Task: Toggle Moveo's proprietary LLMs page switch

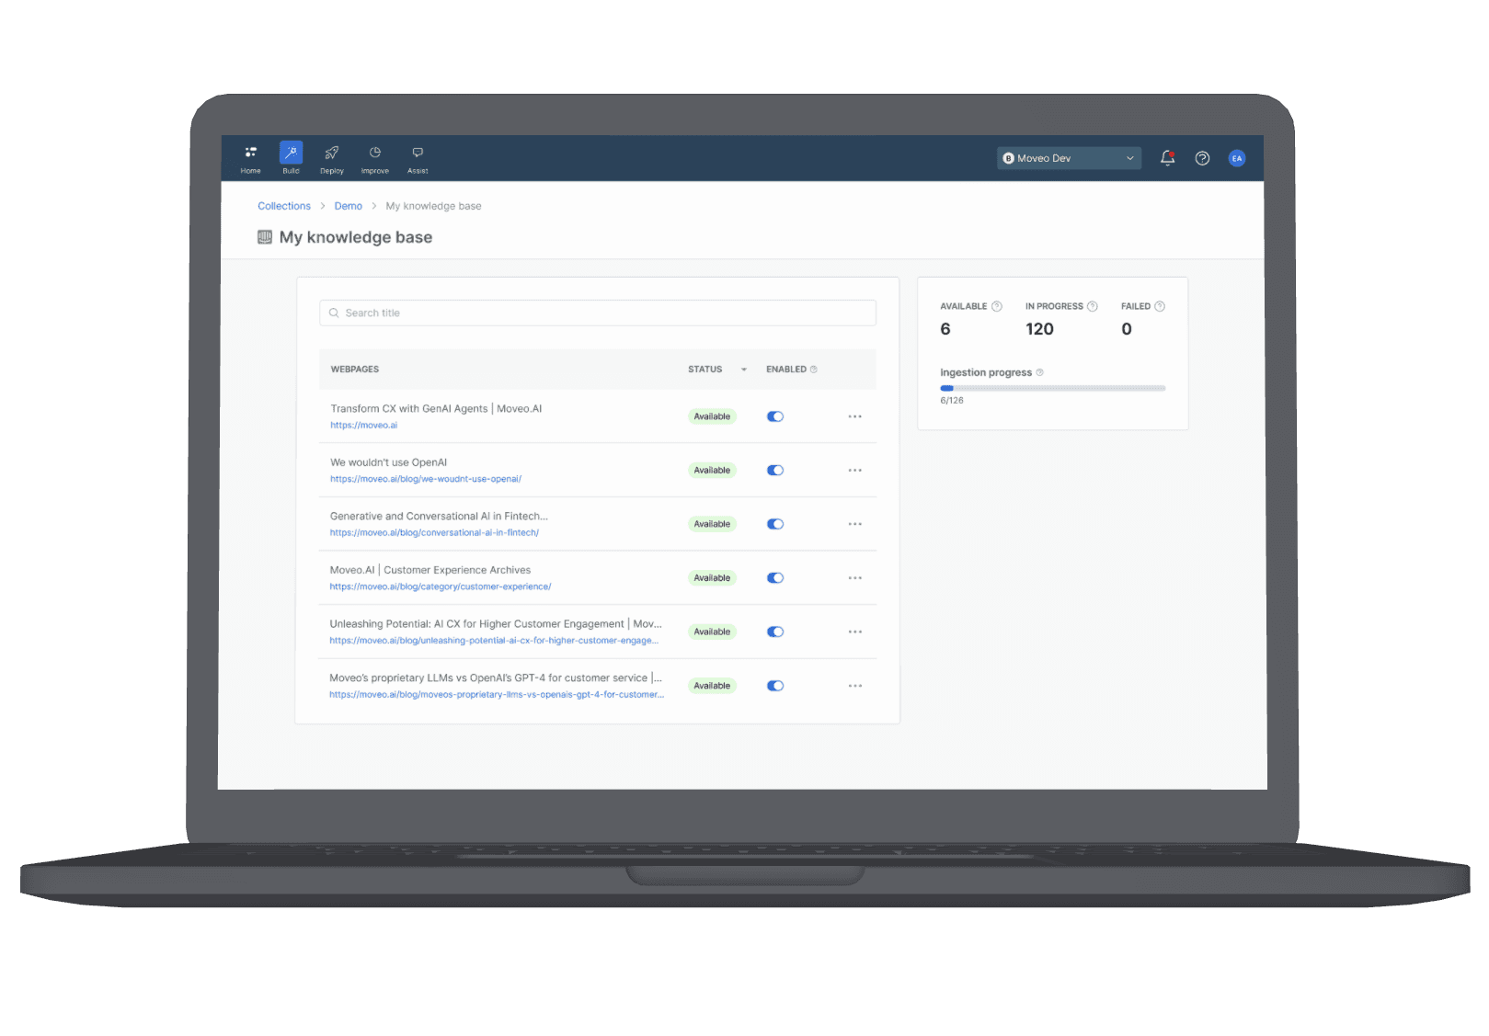Action: click(775, 686)
